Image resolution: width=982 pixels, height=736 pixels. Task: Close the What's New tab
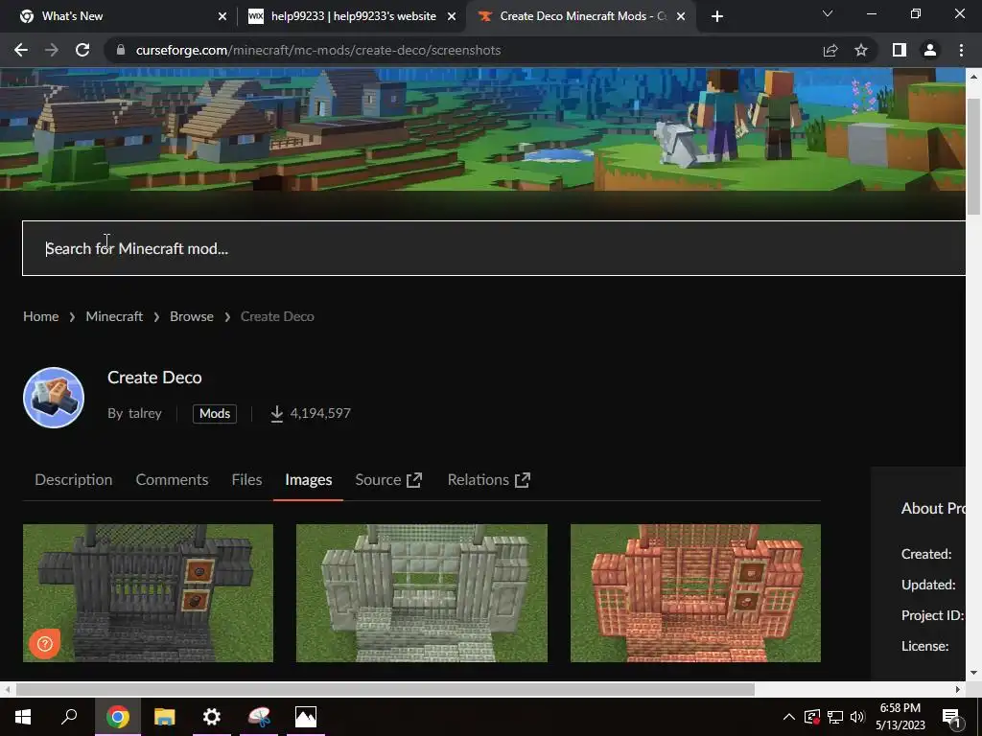point(222,16)
